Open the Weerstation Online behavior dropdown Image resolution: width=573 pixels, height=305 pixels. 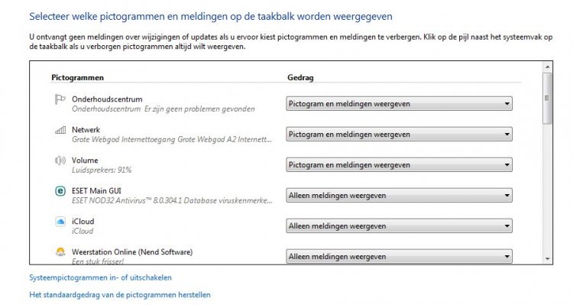point(399,256)
